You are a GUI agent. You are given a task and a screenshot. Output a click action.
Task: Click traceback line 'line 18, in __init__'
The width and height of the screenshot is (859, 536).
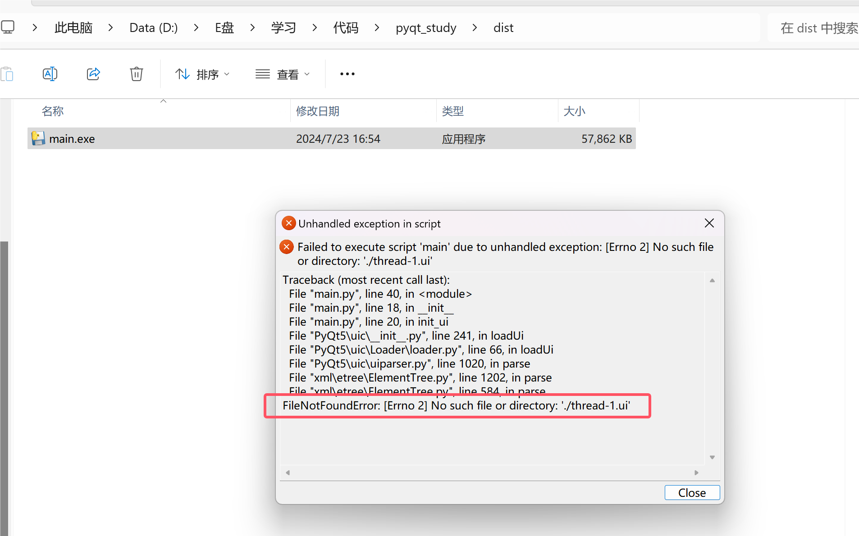tap(371, 308)
